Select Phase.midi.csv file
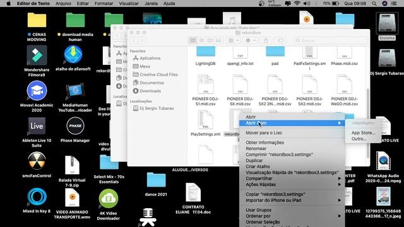 click(344, 52)
